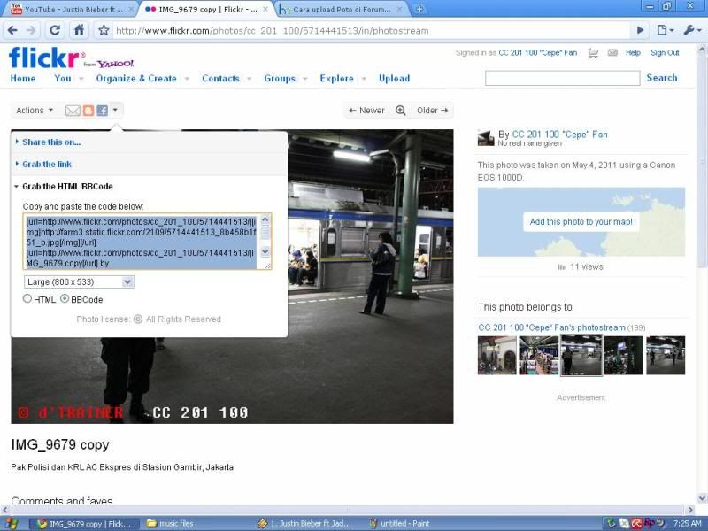Open the wrench tools menu

692,30
